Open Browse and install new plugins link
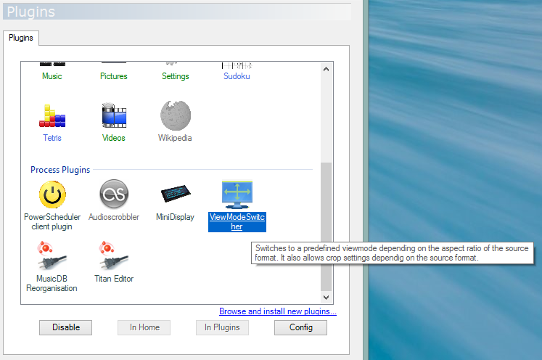The height and width of the screenshot is (360, 542). pos(278,311)
